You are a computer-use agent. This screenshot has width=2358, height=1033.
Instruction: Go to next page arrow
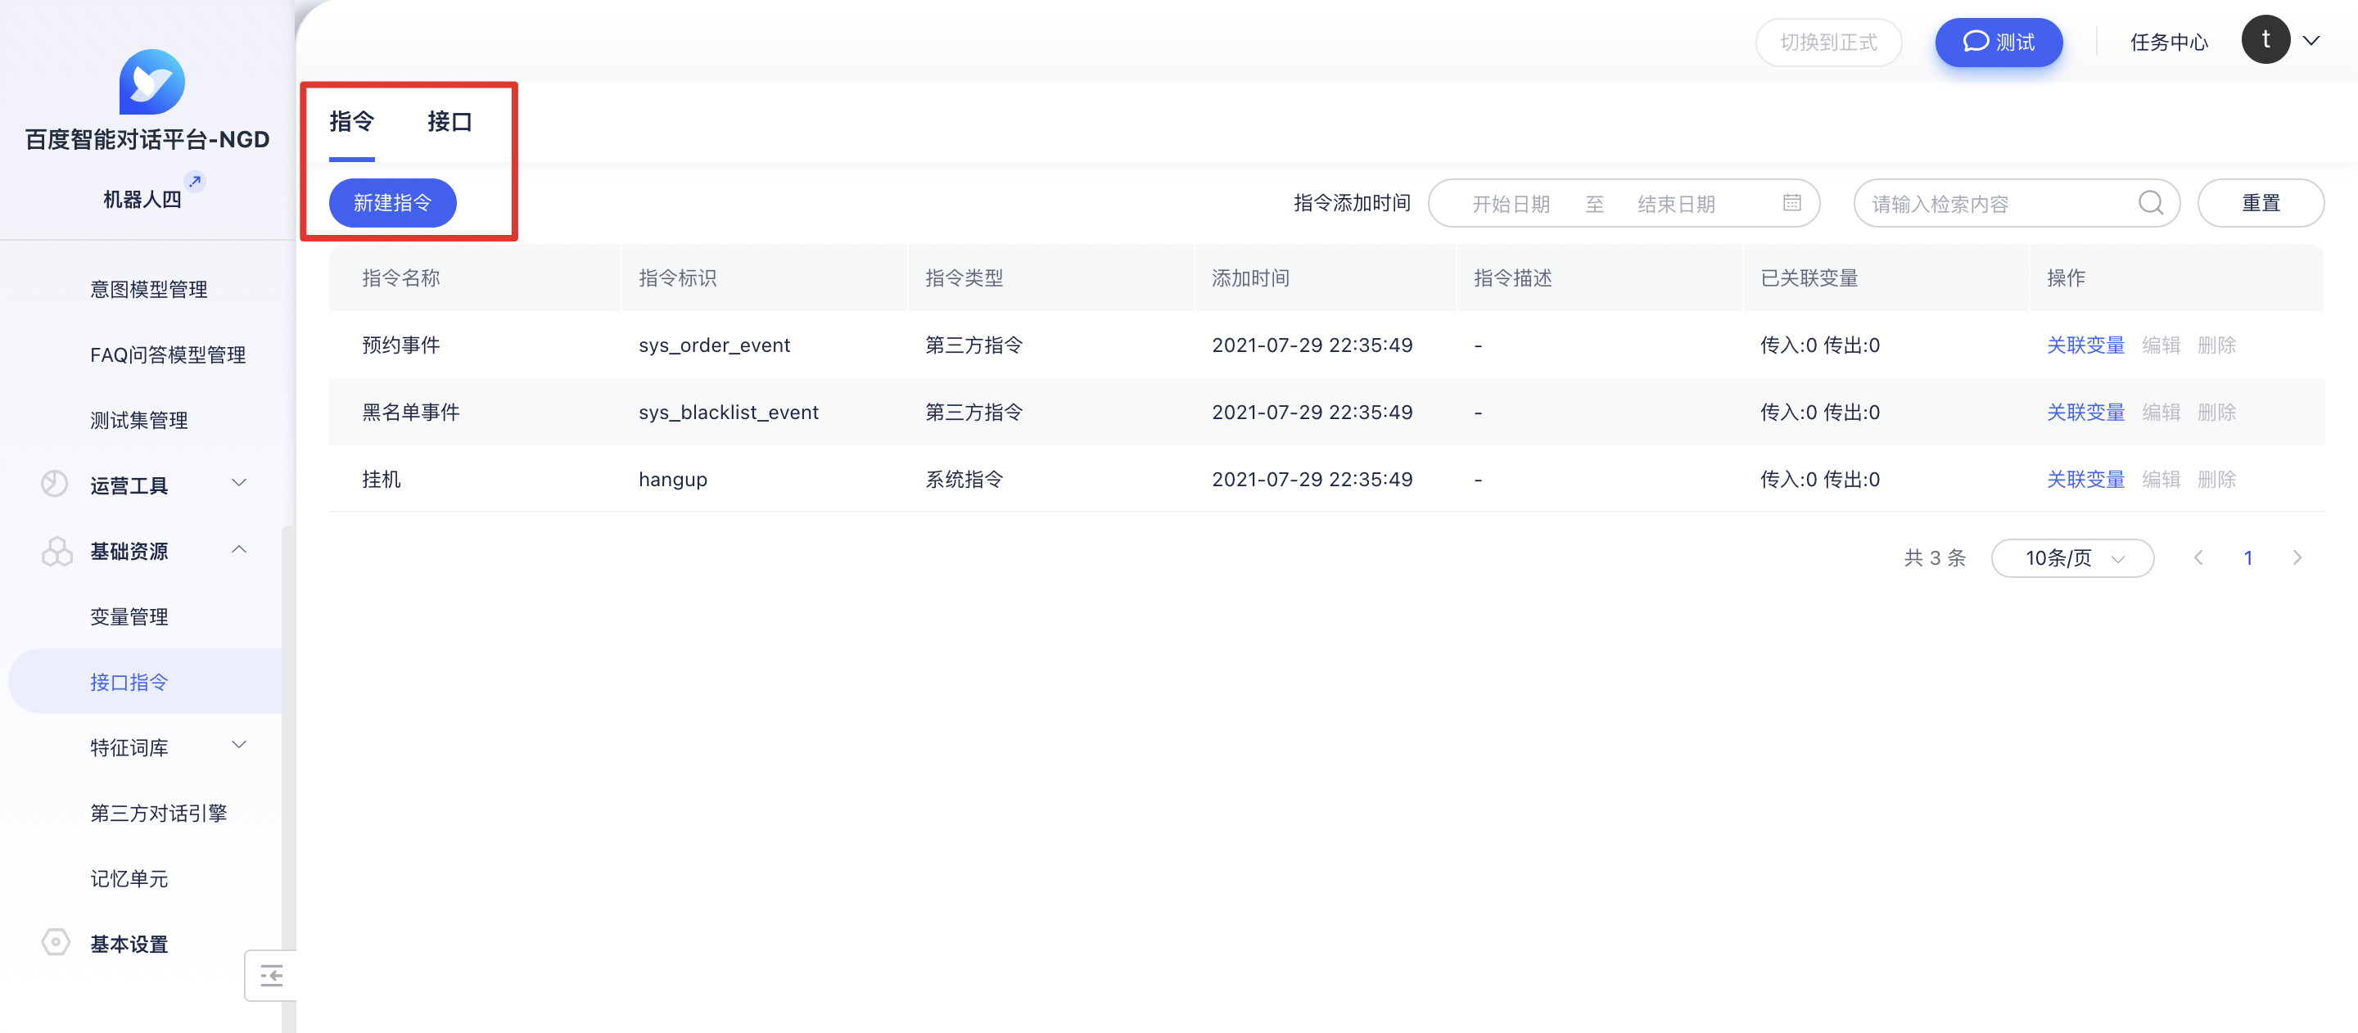pos(2297,557)
